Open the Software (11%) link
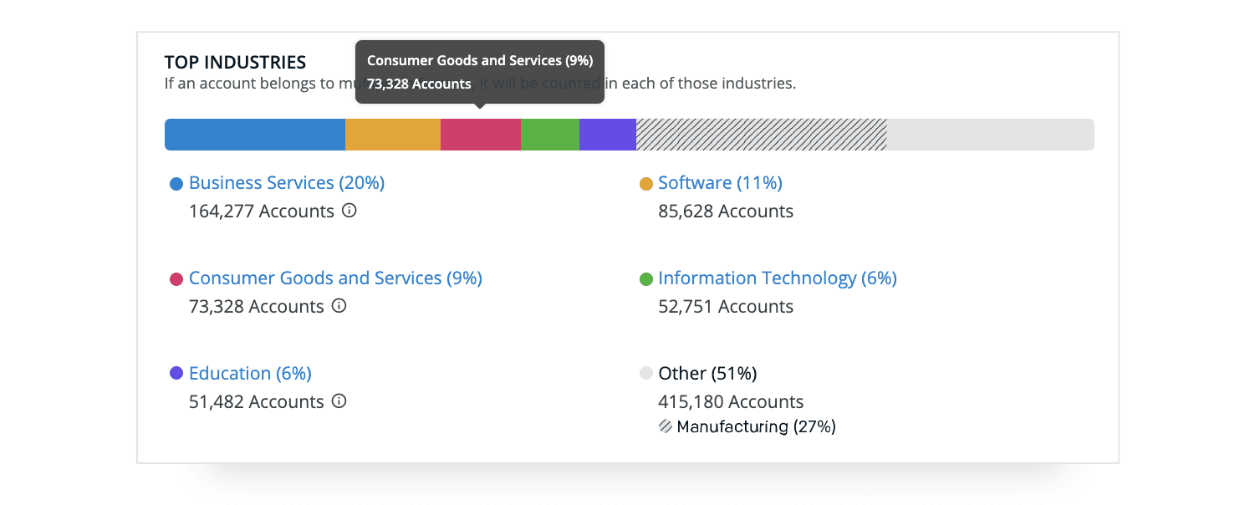Image resolution: width=1255 pixels, height=505 pixels. 721,182
